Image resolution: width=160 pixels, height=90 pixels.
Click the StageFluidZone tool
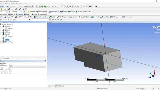coord(84,17)
